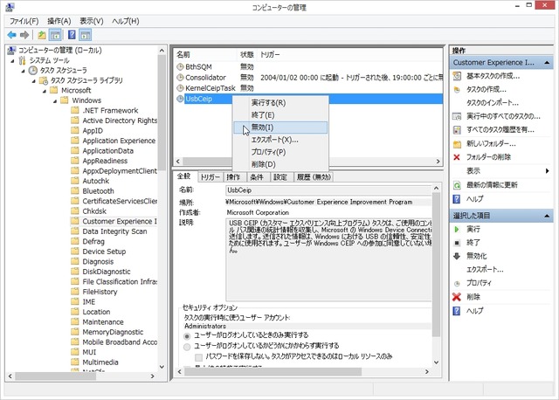Screen dimensions: 559x400
Task: Choose 終了(E) in the context menu
Action: coord(280,114)
